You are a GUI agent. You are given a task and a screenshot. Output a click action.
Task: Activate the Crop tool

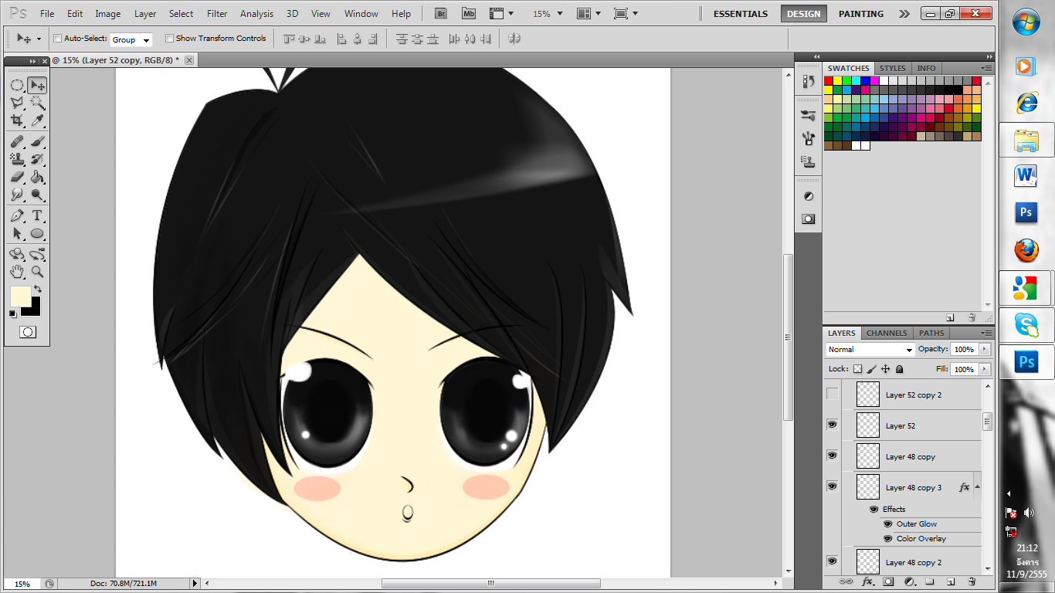point(17,120)
